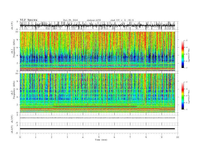Click the "-3" label on the upper colorbar
200x154 pixels.
click(x=186, y=41)
